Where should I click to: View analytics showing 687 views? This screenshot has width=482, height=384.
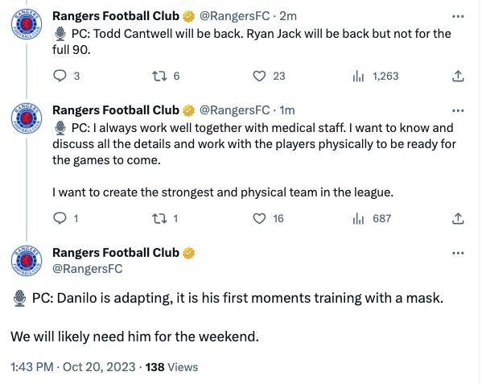coord(372,219)
